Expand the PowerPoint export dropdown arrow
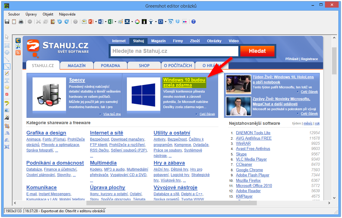Screen dimensions: 342x218 96,22
